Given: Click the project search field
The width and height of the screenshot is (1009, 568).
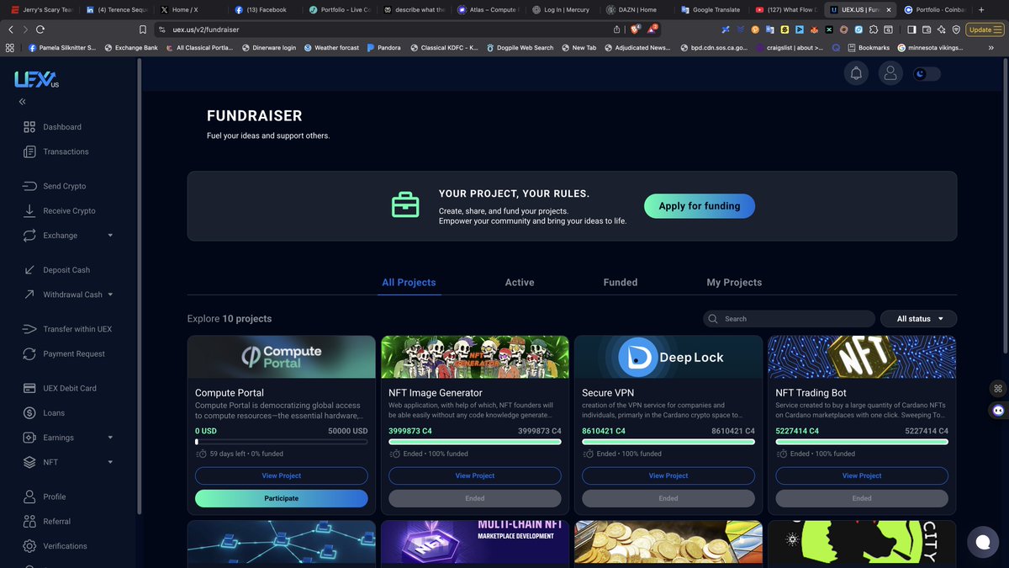Looking at the screenshot, I should point(788,318).
